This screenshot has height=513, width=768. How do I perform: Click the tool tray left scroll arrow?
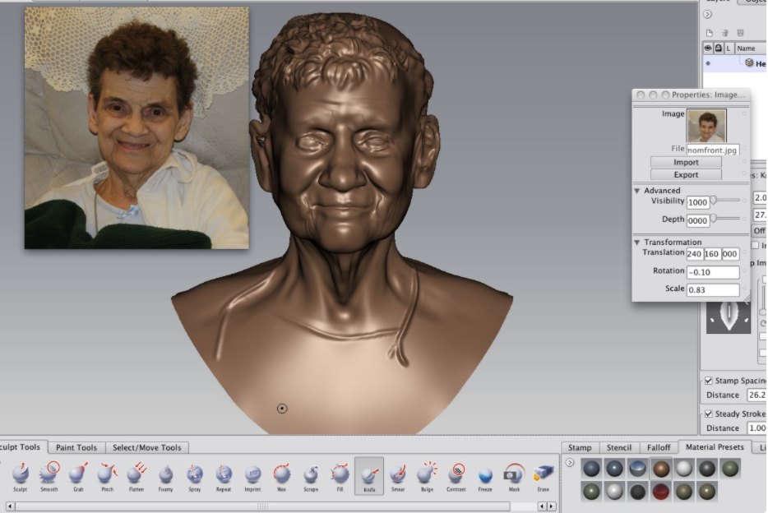(x=10, y=506)
